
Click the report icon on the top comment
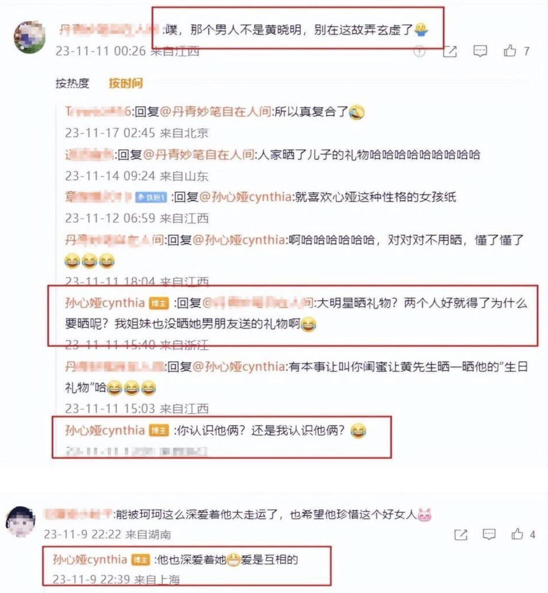(x=419, y=52)
